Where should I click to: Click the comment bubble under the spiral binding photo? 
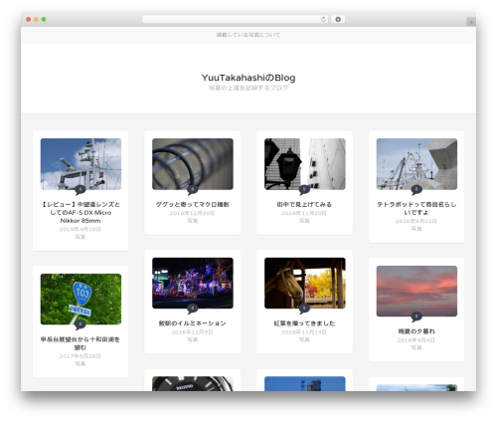(192, 190)
